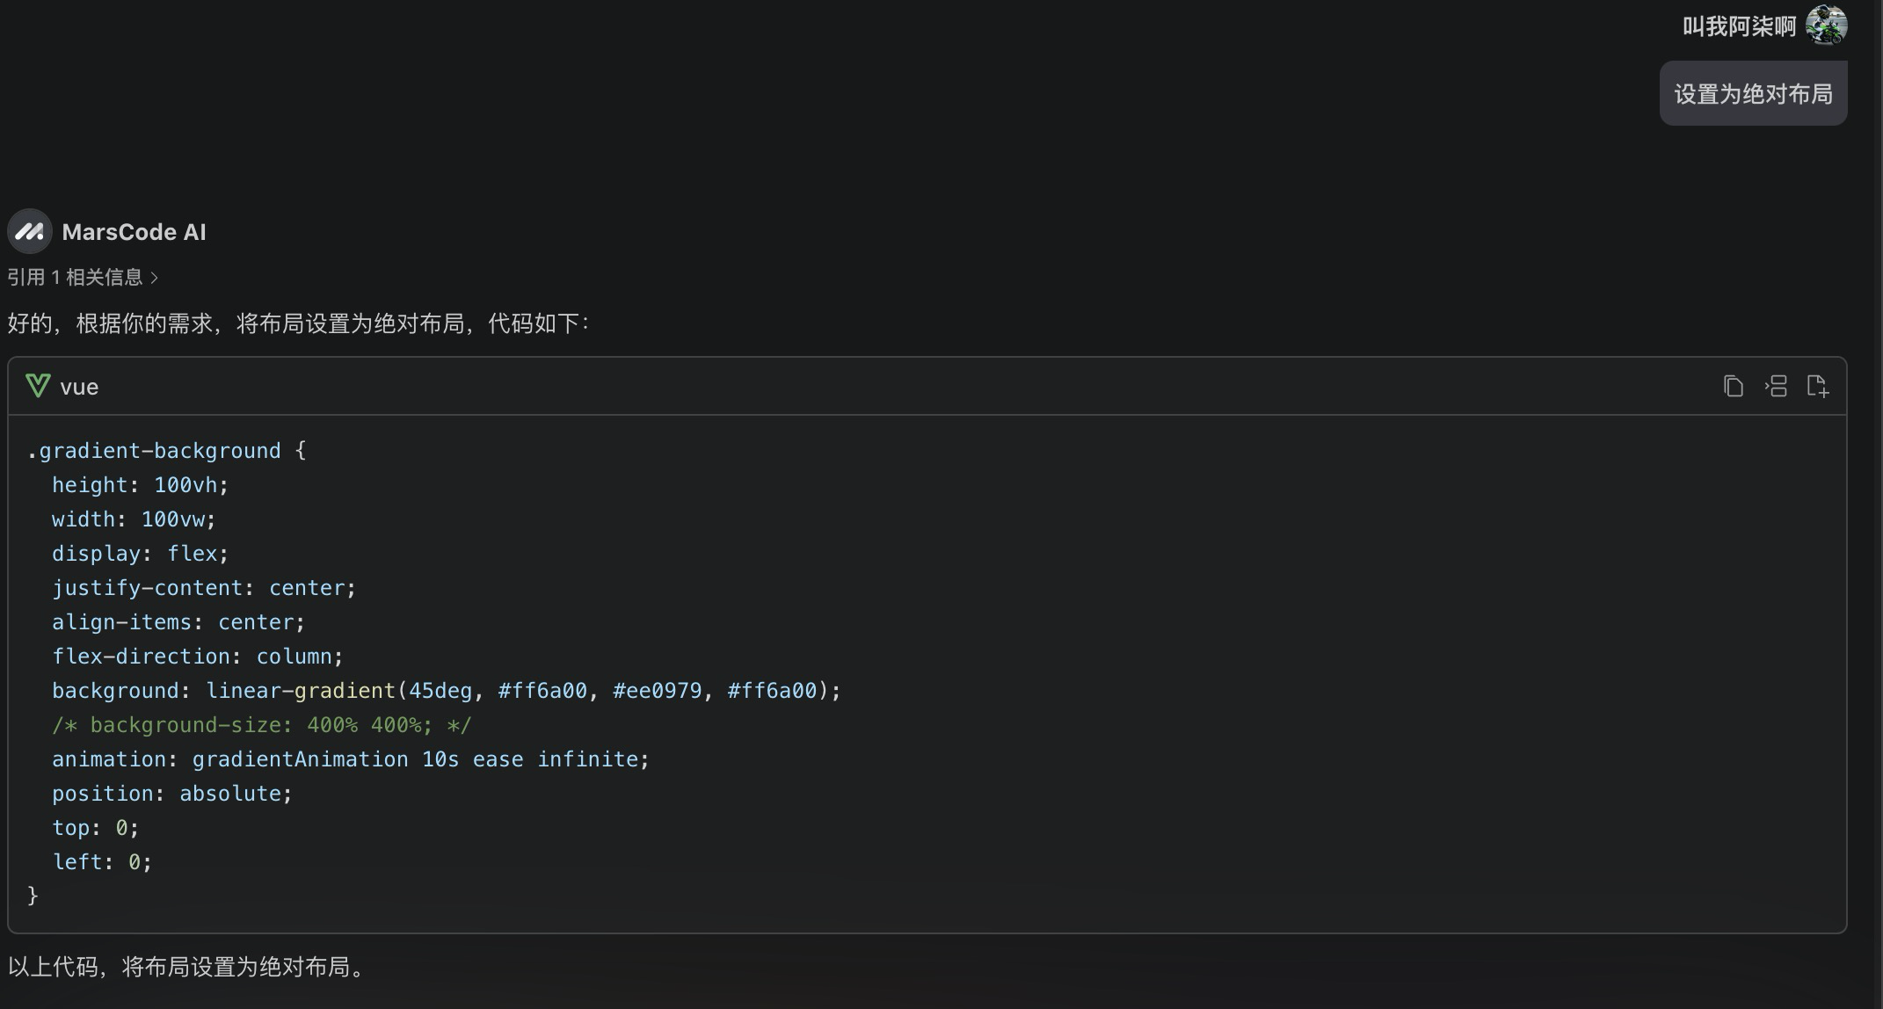Click the chevron next to 相关信息

[x=155, y=278]
